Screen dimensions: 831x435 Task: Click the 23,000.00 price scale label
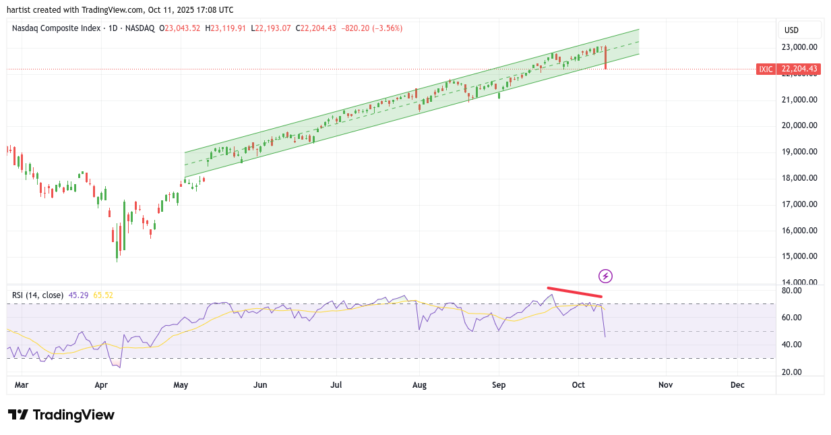[799, 47]
